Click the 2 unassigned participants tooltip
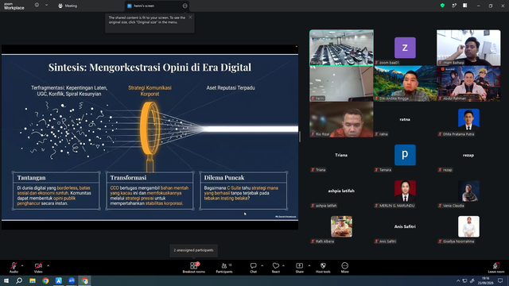Viewport: 509px width, 286px height. click(x=193, y=250)
